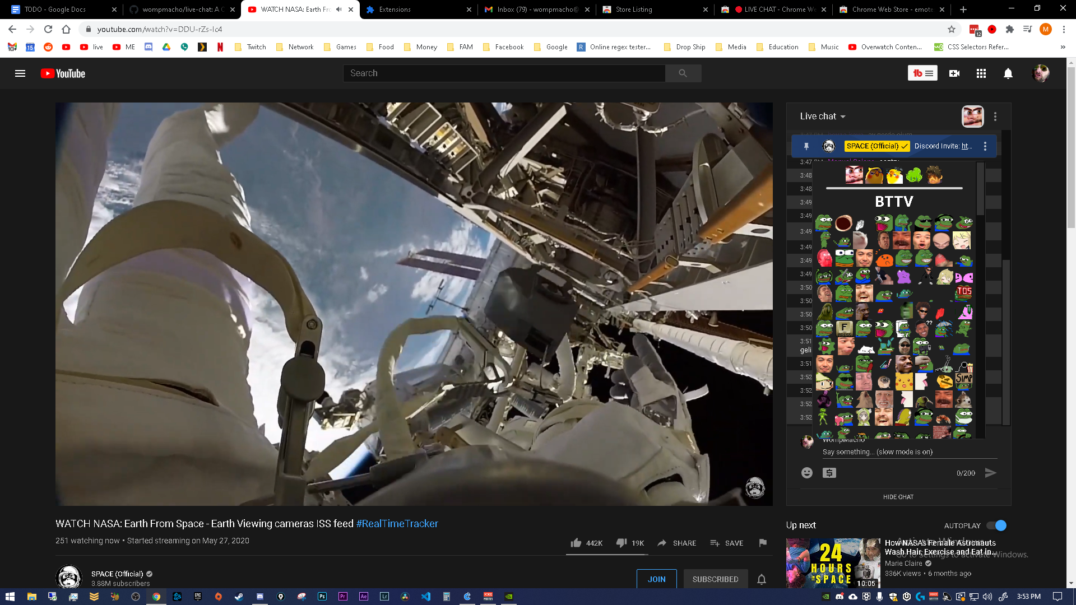Click the like thumbs-up button
This screenshot has height=605, width=1076.
(x=576, y=543)
